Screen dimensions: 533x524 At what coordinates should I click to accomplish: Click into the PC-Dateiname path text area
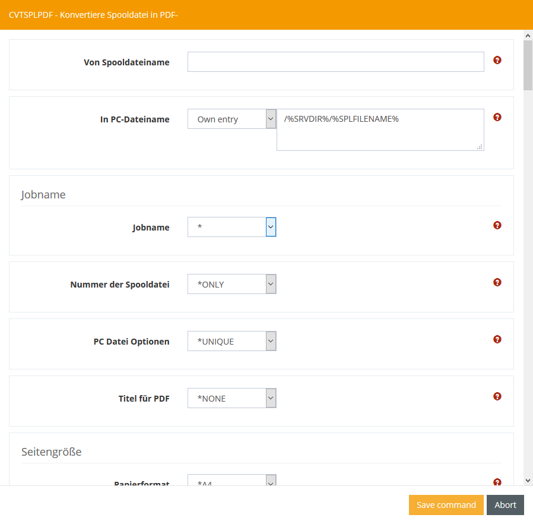(380, 130)
